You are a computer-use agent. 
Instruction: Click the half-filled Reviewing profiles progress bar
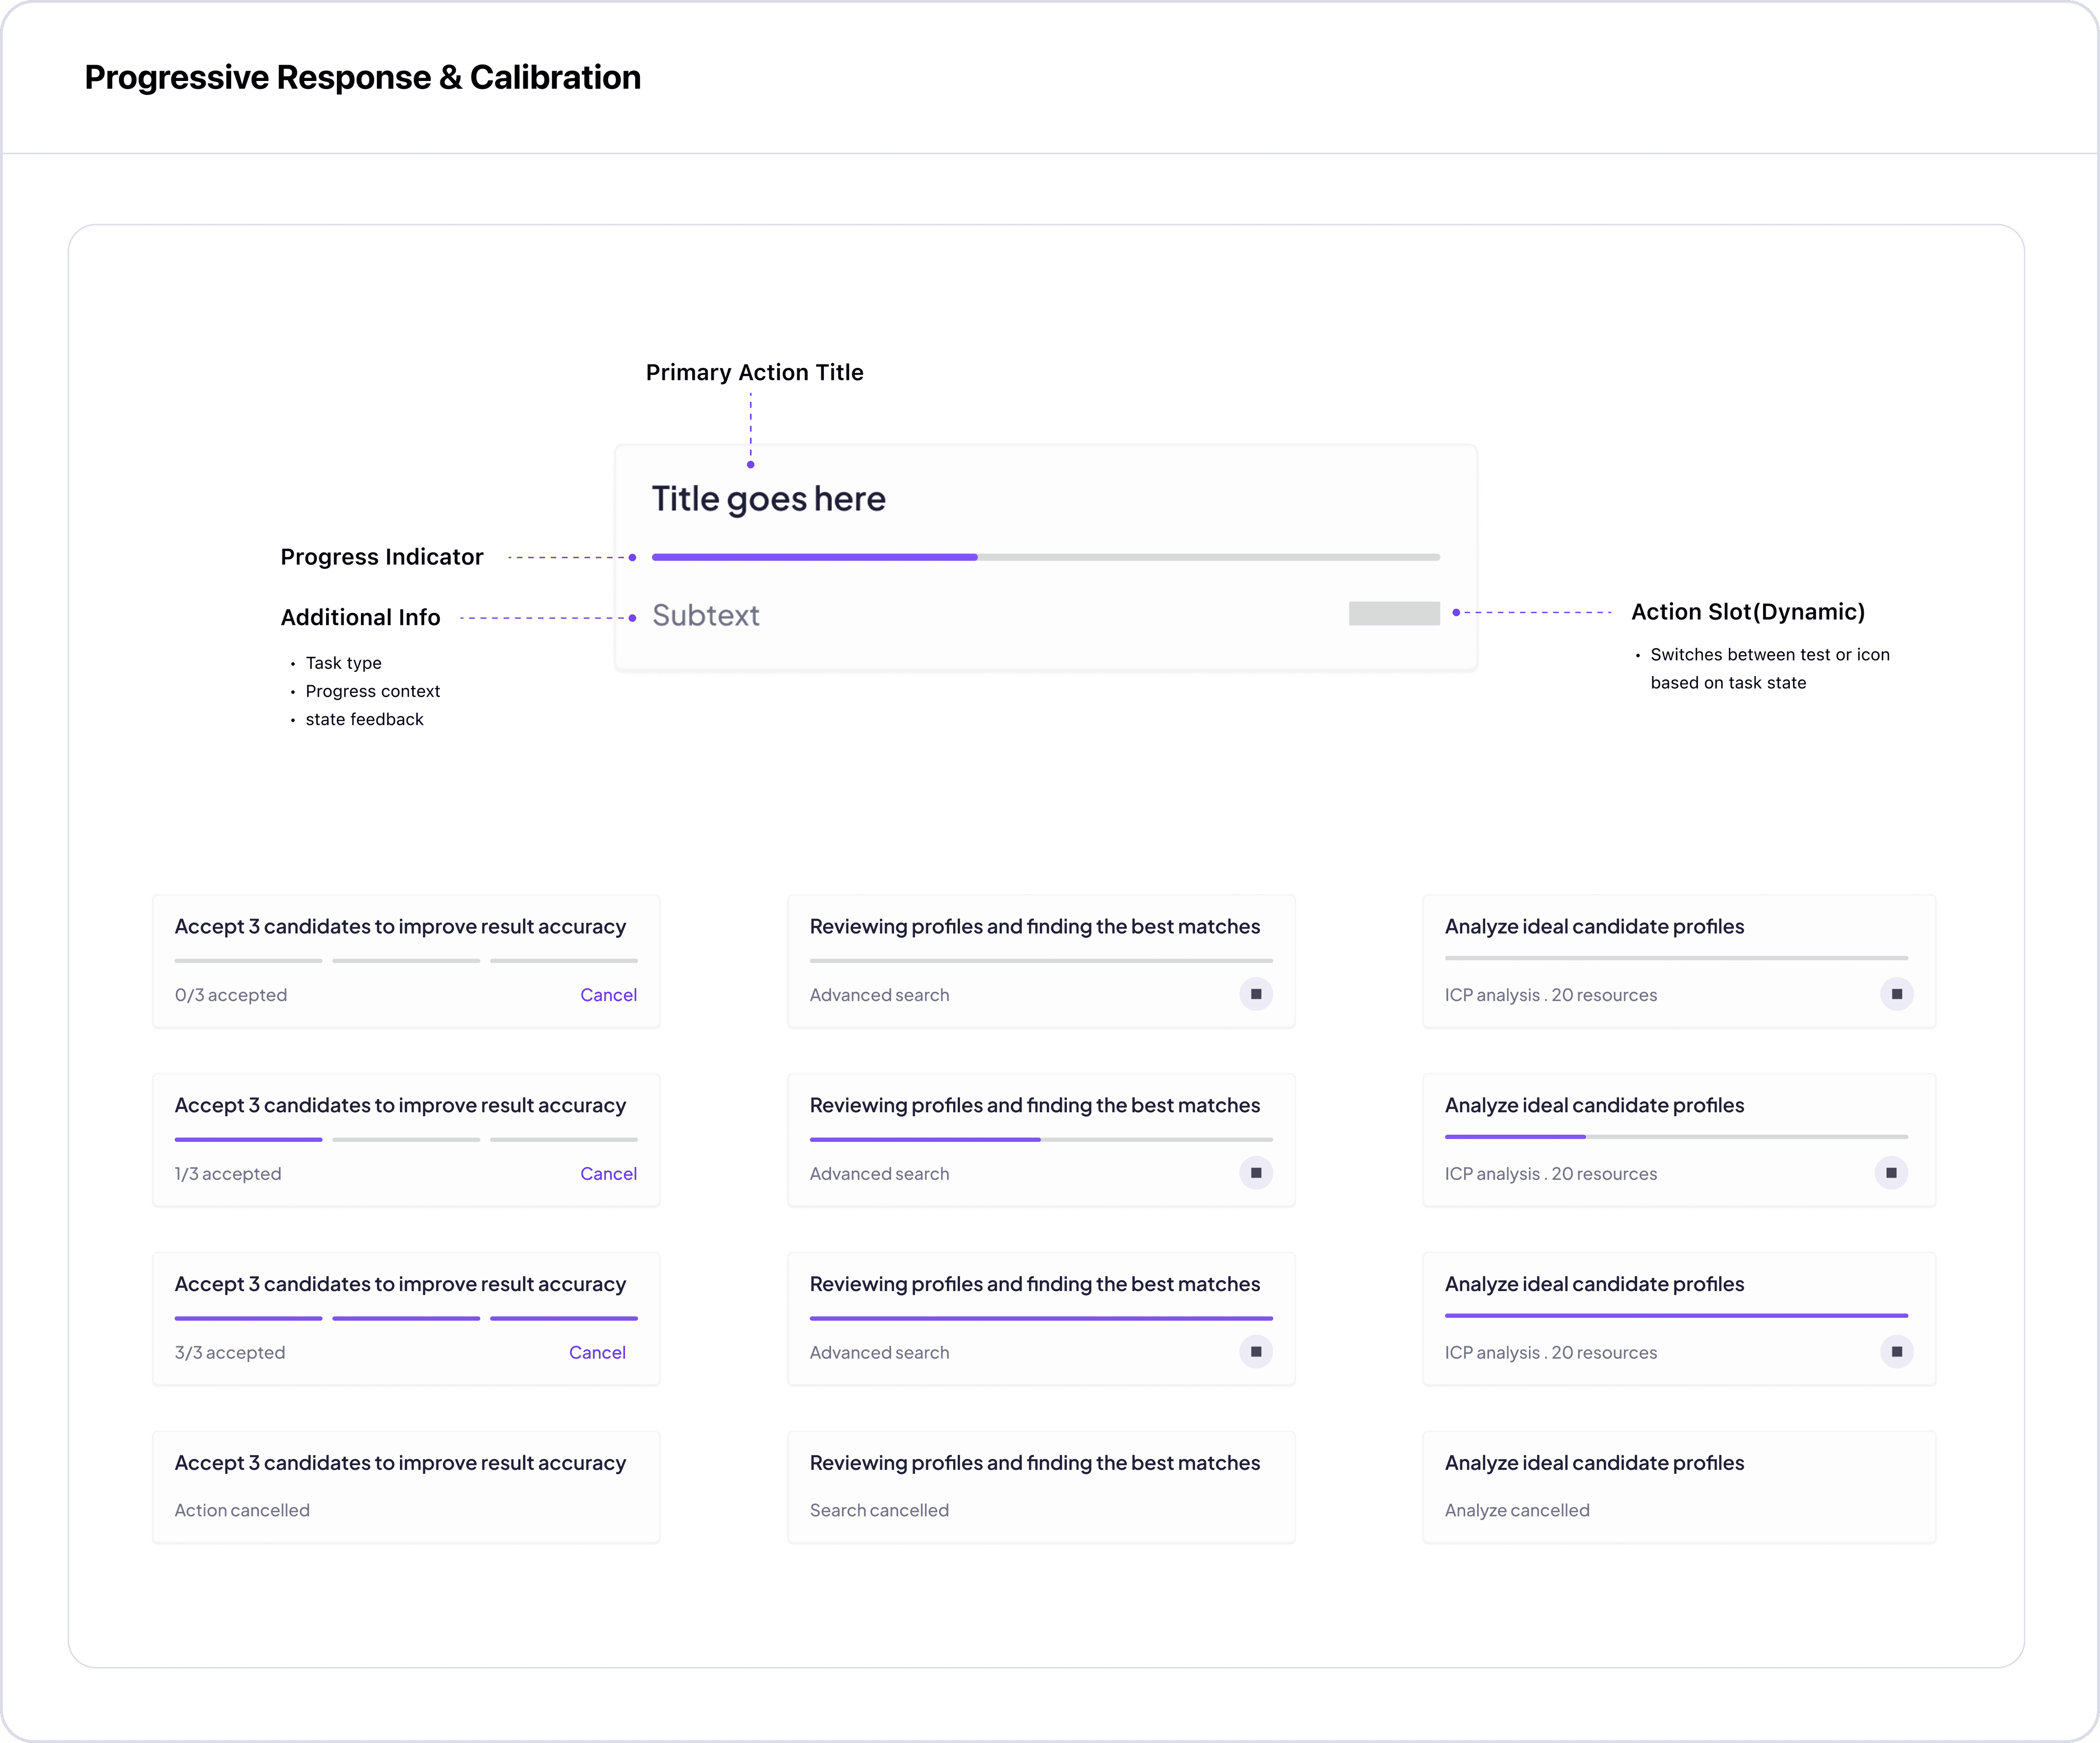(x=1041, y=1139)
